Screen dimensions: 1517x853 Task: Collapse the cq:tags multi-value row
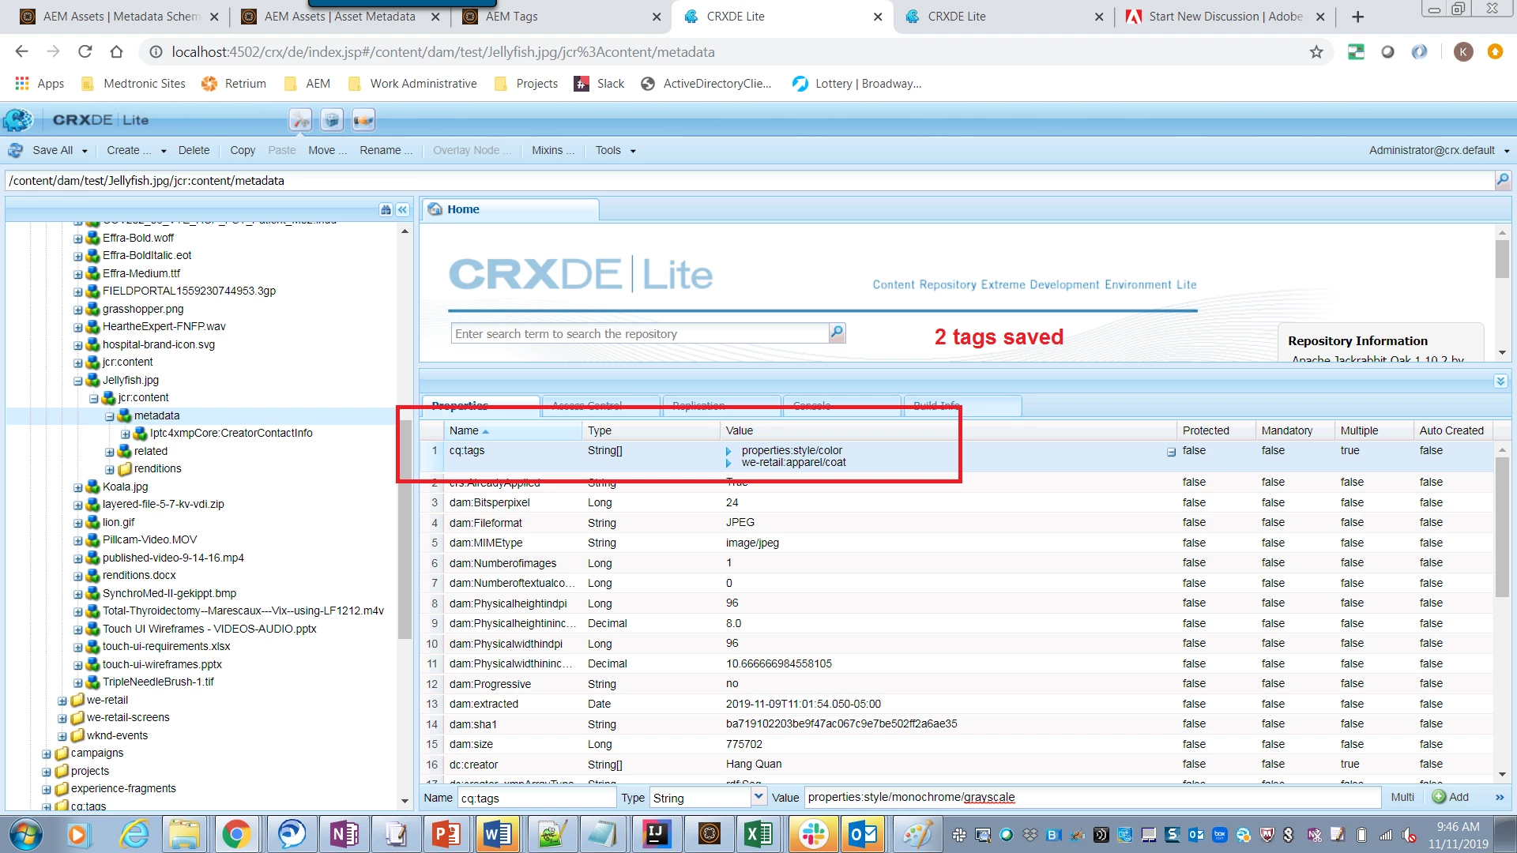tap(1171, 453)
